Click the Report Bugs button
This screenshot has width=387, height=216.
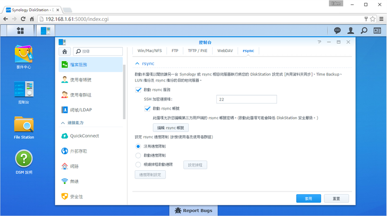point(193,211)
